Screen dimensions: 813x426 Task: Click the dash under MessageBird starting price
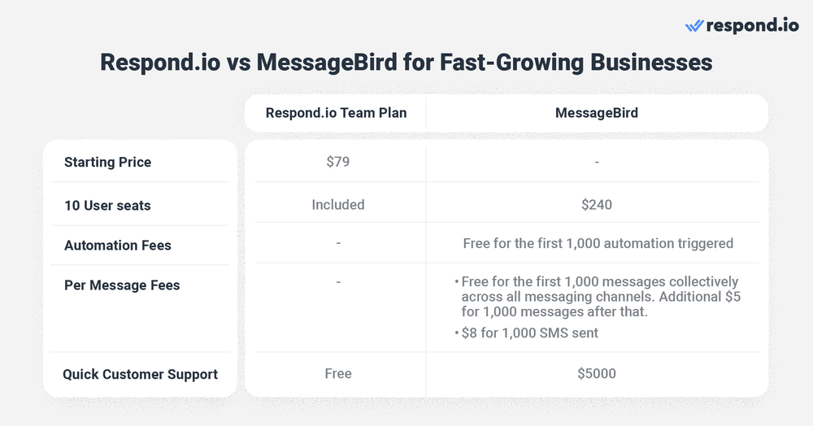click(596, 163)
